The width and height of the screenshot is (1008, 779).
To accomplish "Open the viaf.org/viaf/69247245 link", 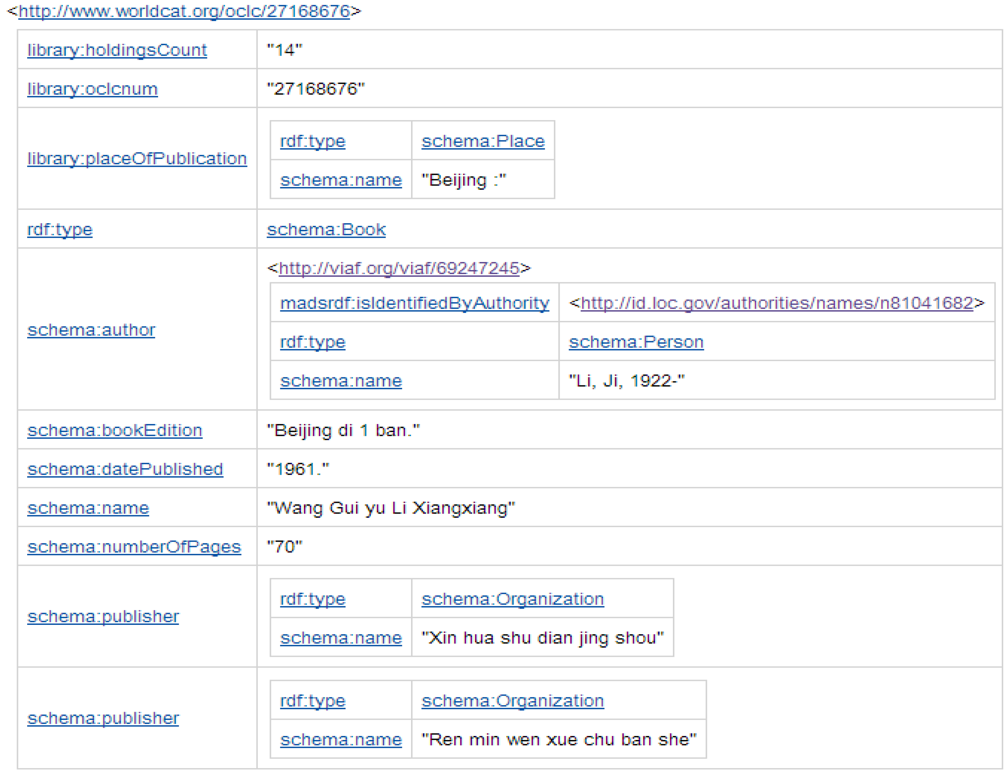I will [399, 268].
